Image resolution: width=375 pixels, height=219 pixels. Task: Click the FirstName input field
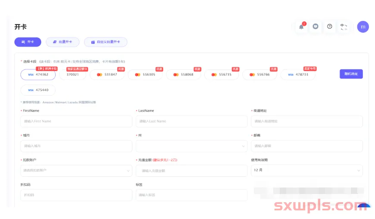76,122
